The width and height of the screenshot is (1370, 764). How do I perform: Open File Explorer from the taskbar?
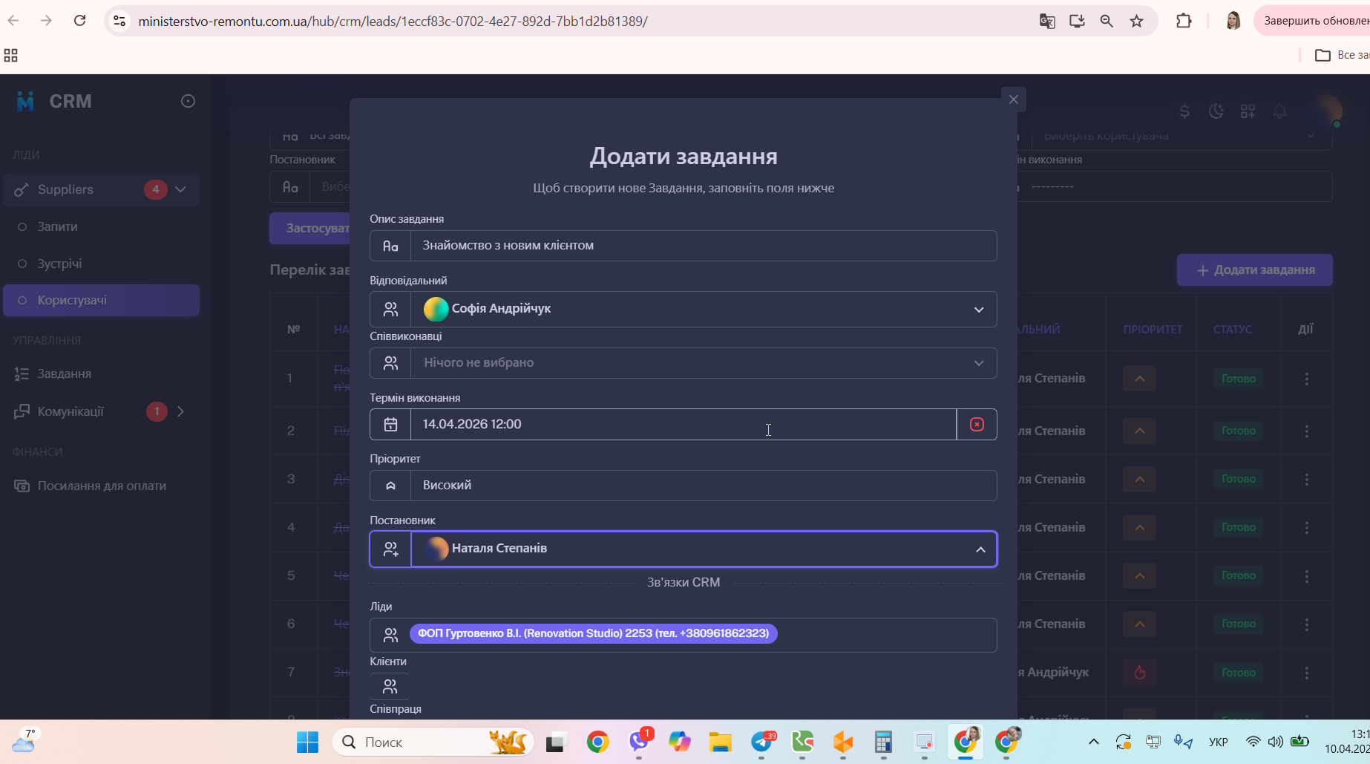[x=720, y=742]
